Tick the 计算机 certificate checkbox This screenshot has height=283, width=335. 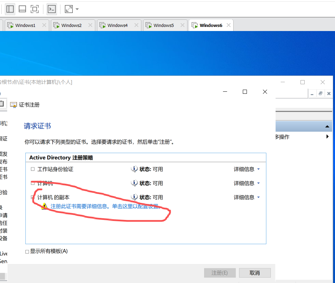(x=33, y=183)
